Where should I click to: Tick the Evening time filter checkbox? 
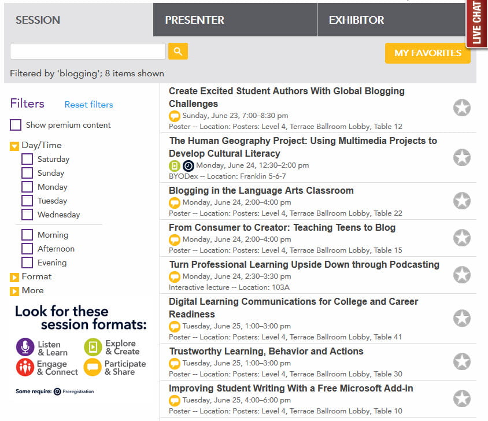coord(27,263)
